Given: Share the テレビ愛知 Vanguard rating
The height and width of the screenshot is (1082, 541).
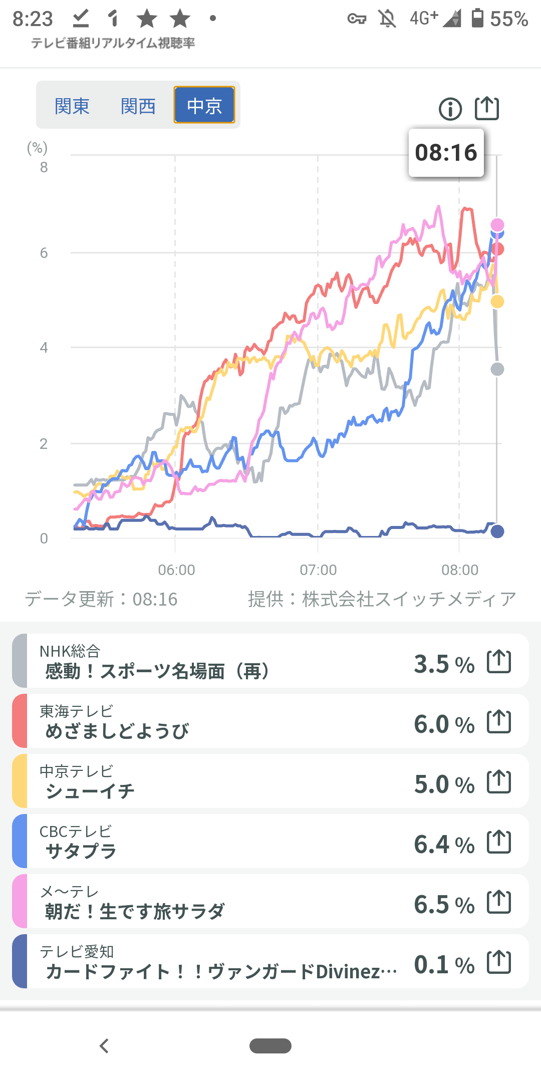Looking at the screenshot, I should coord(499,962).
